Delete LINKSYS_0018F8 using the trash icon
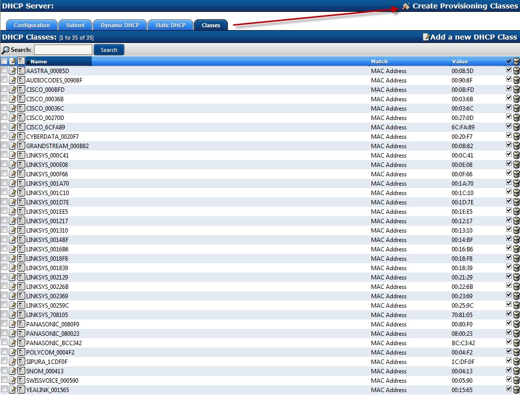Image resolution: width=520 pixels, height=400 pixels. [517, 258]
